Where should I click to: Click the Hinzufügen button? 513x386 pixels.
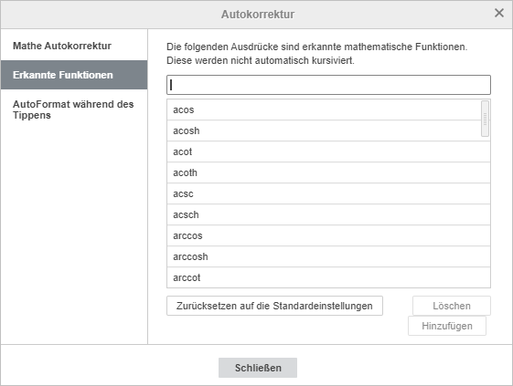pyautogui.click(x=447, y=326)
